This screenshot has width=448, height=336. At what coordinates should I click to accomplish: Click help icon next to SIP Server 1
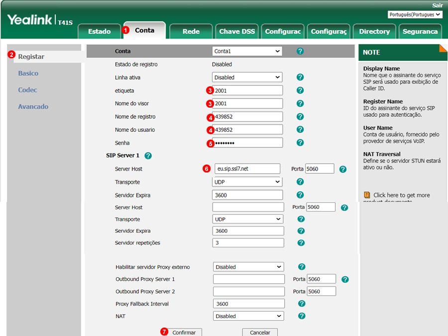(x=148, y=156)
